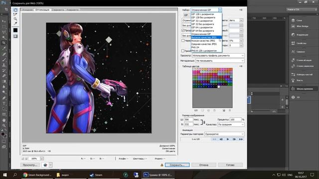Open the Шкала времени panel icon
Viewport: 319px width, 179px height.
coord(293,89)
